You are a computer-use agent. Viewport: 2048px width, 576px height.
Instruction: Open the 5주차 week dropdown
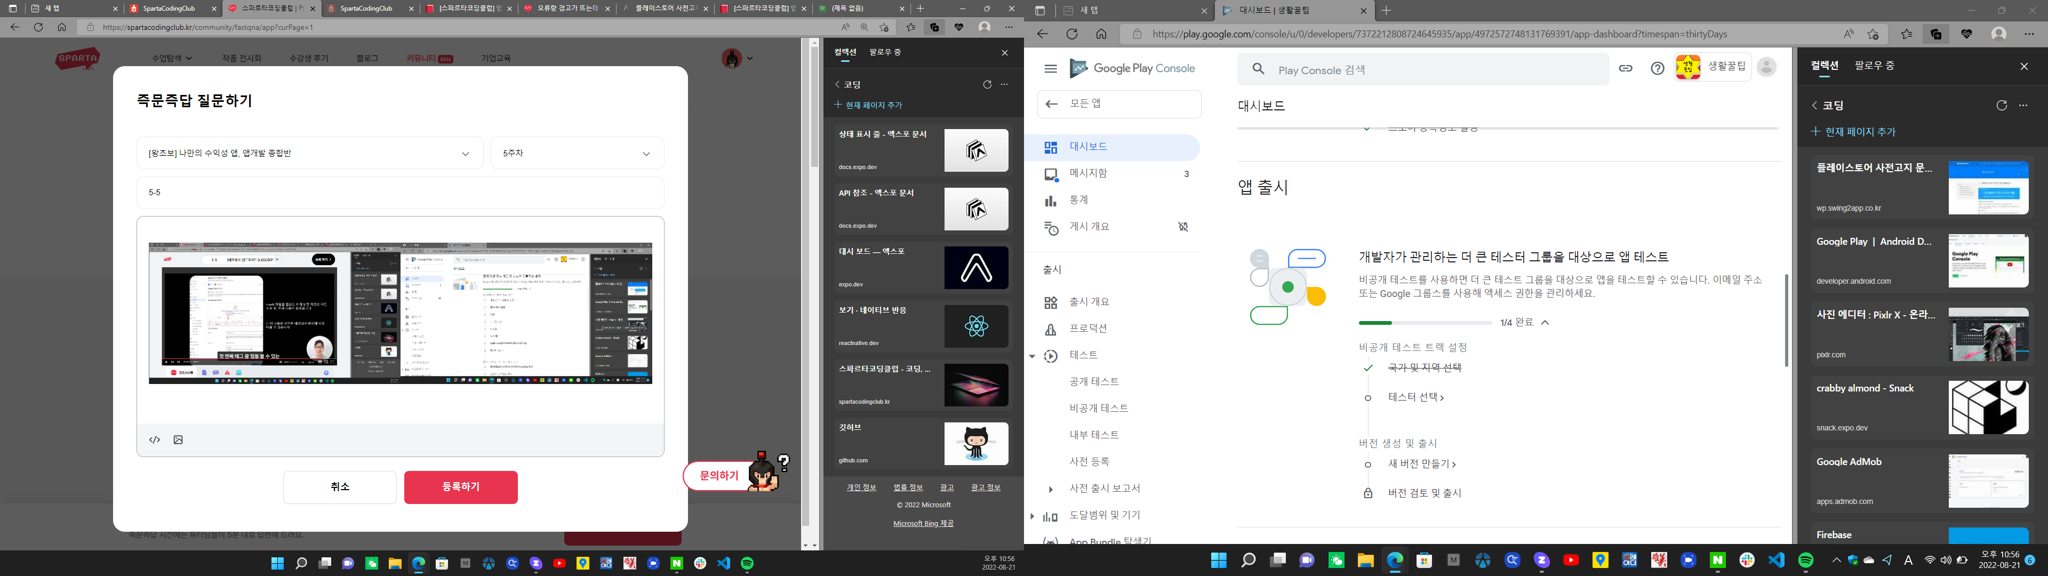(x=577, y=154)
